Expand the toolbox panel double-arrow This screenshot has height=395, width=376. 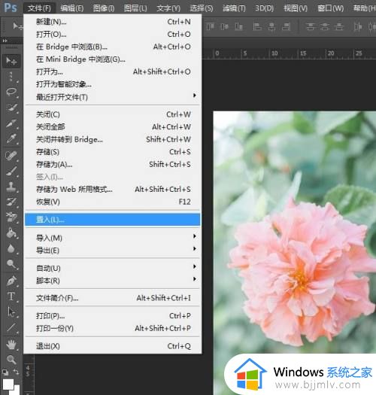click(5, 41)
